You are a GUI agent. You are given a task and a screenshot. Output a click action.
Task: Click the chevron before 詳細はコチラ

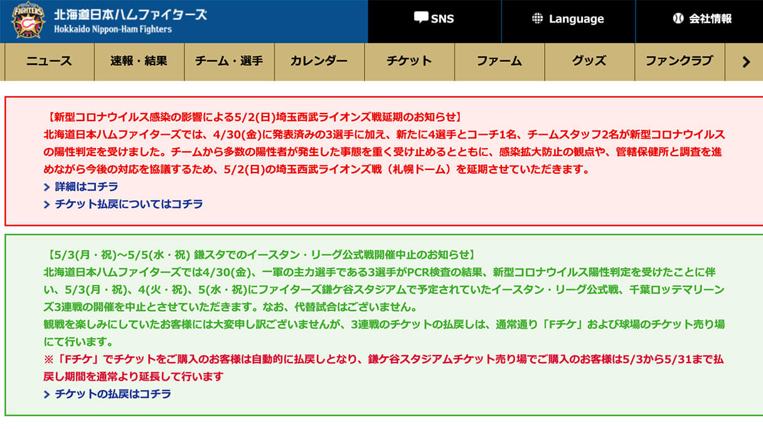click(47, 188)
